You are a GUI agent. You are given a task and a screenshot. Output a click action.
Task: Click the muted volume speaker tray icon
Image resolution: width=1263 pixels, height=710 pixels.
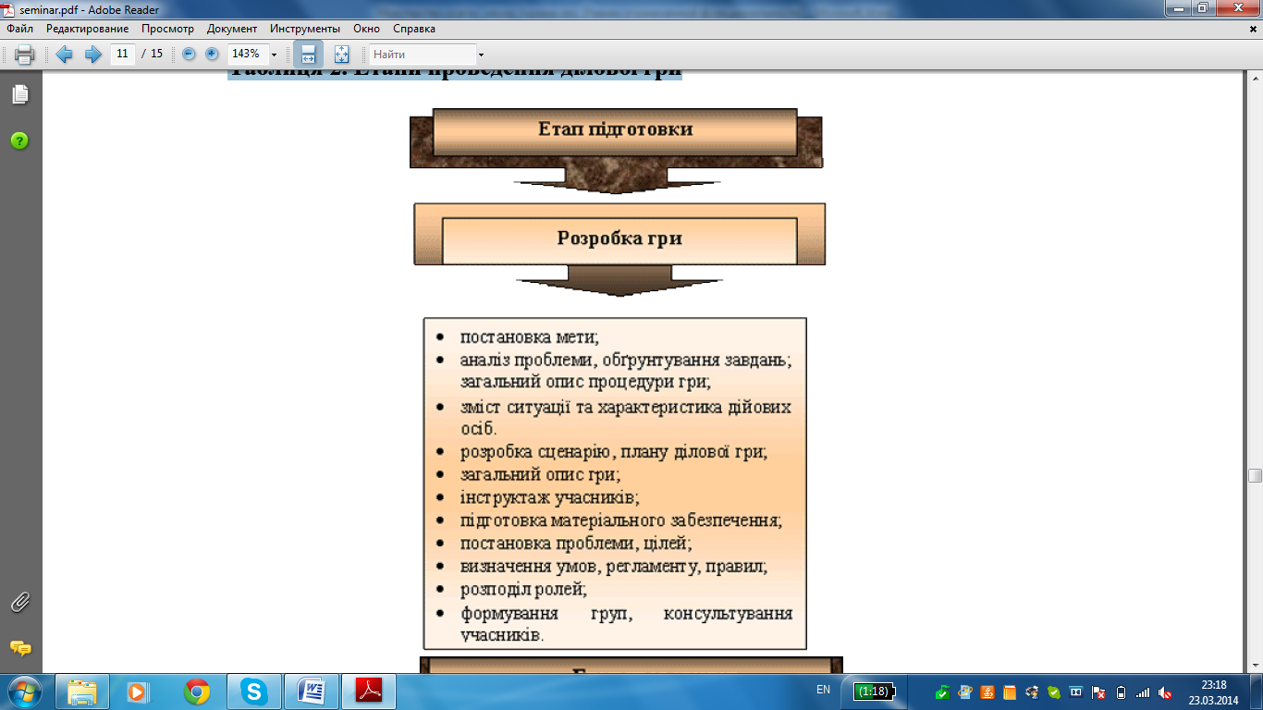coord(1165,692)
